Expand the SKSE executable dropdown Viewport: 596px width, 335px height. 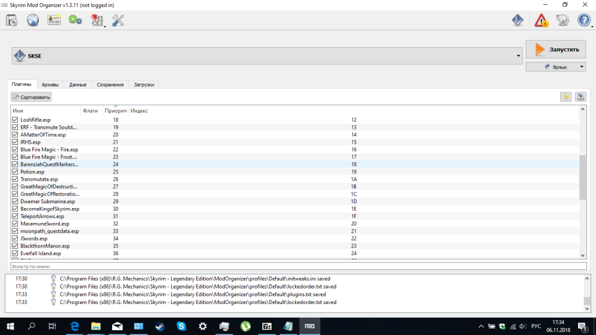(x=518, y=56)
